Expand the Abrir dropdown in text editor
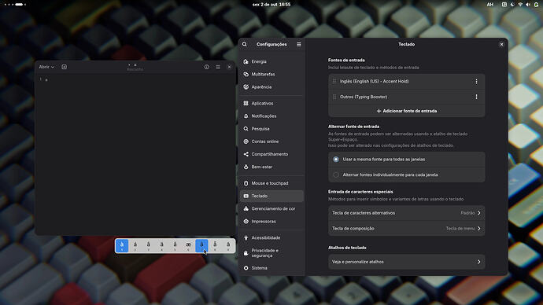Screen dimensions: 543x305 coord(46,67)
